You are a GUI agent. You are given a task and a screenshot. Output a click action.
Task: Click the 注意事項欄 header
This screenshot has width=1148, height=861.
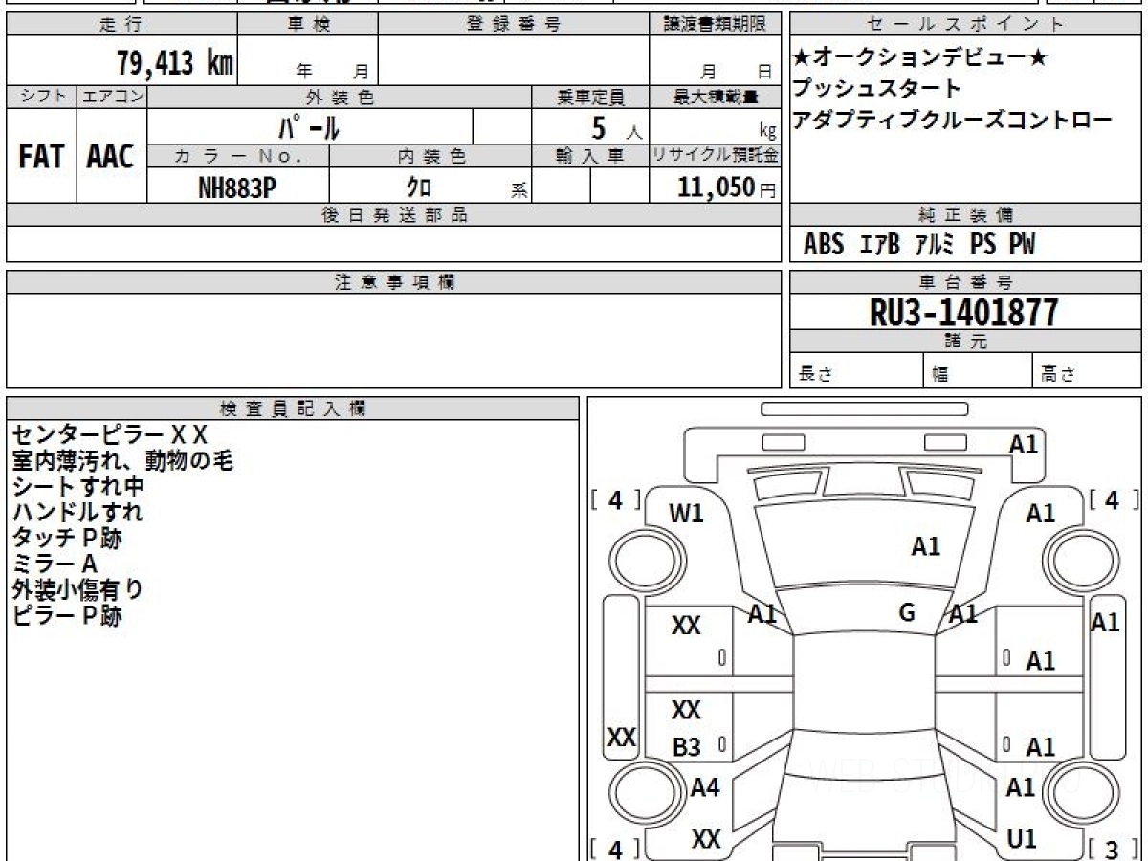click(x=393, y=282)
